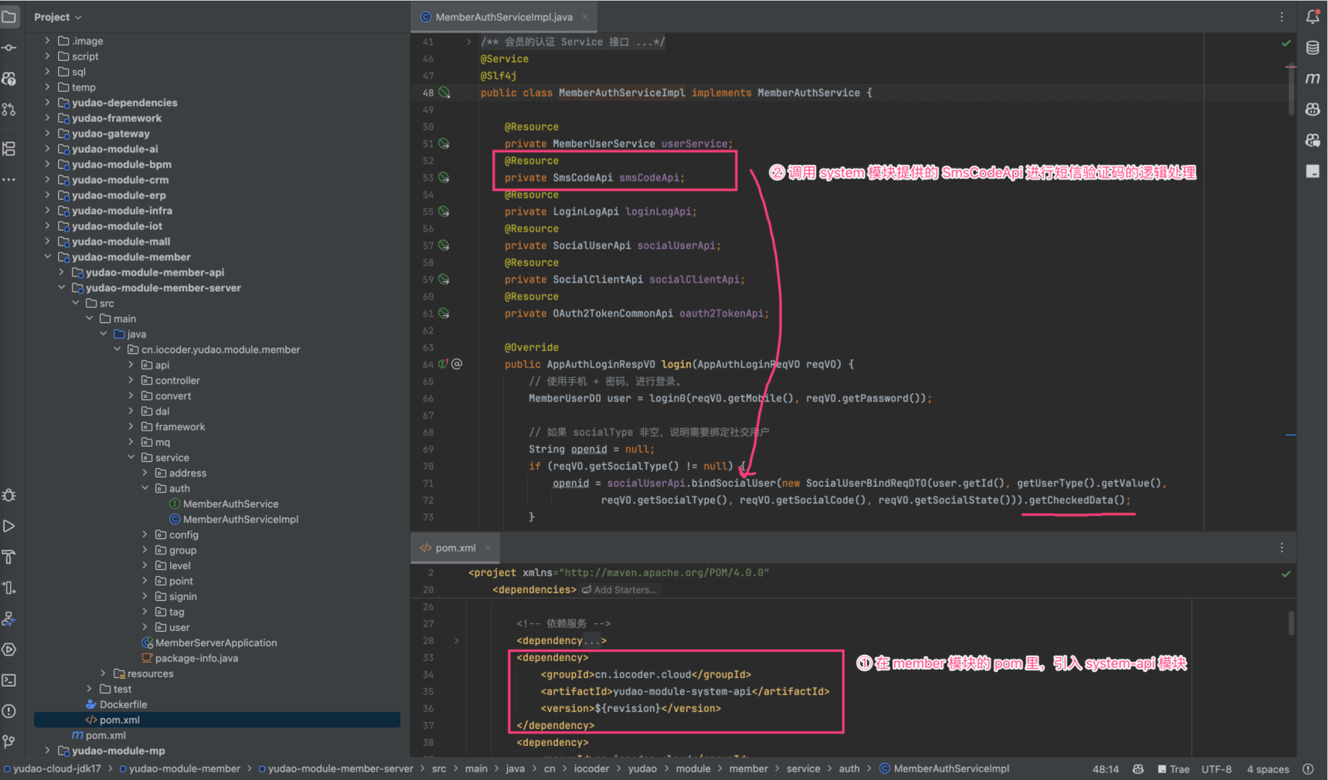The height and width of the screenshot is (780, 1328).
Task: Switch to the MemberAuthServiceImpl.java tab
Action: pyautogui.click(x=503, y=17)
